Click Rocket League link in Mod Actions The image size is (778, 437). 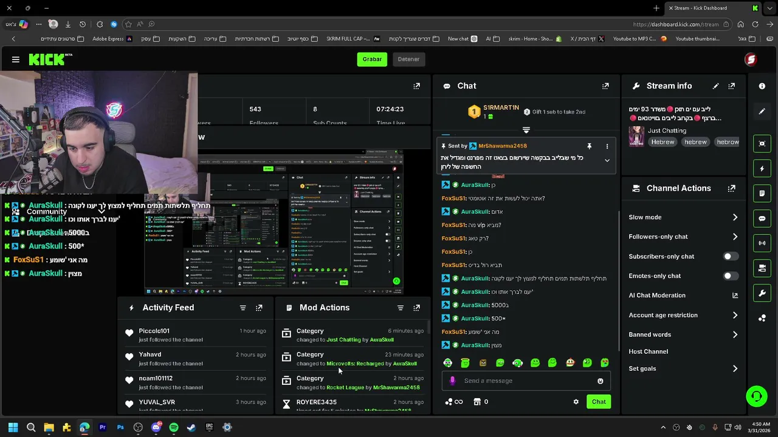pyautogui.click(x=345, y=387)
